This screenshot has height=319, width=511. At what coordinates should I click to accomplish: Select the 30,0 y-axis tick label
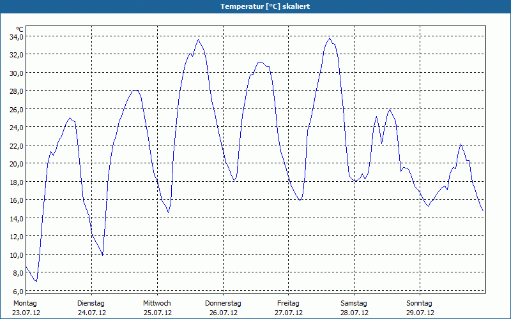[x=17, y=73]
